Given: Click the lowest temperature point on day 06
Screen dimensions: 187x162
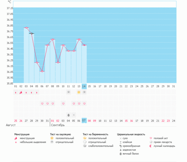Looking at the screenshot, I should click(42, 71).
